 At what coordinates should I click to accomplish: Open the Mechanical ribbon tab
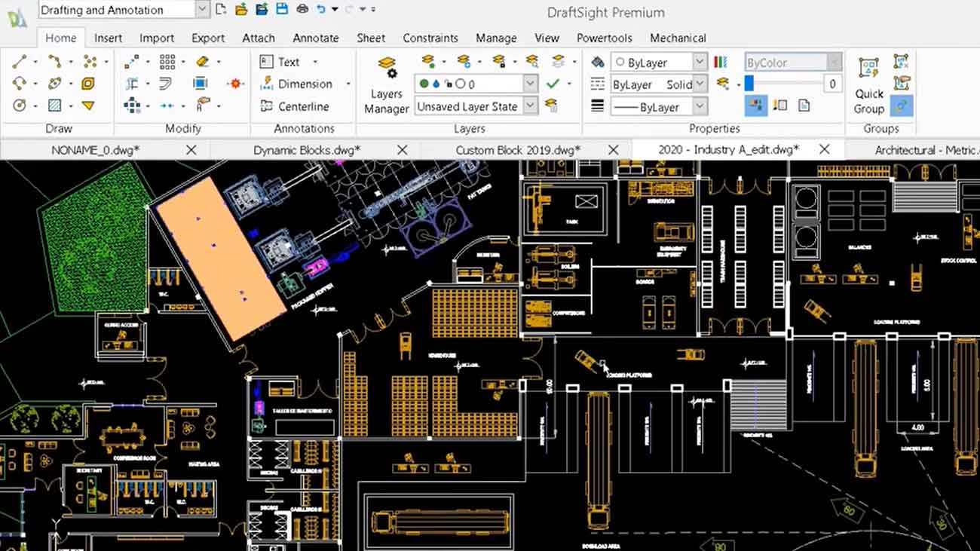pyautogui.click(x=678, y=38)
